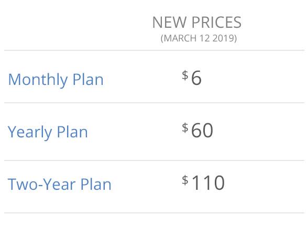Choose the Two-Year Plan link
307x237 pixels.
(59, 184)
